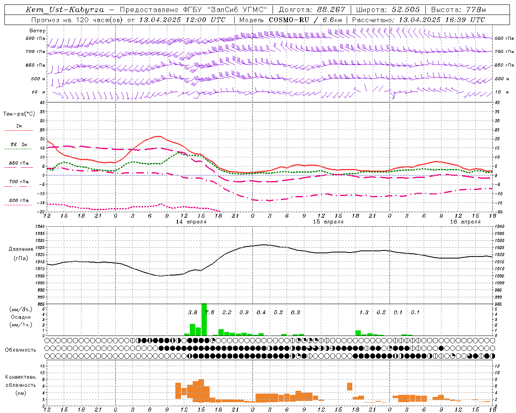Click the model name COSMO-RU / 6.6км
Screen dimensions: 516x413
(x=306, y=20)
